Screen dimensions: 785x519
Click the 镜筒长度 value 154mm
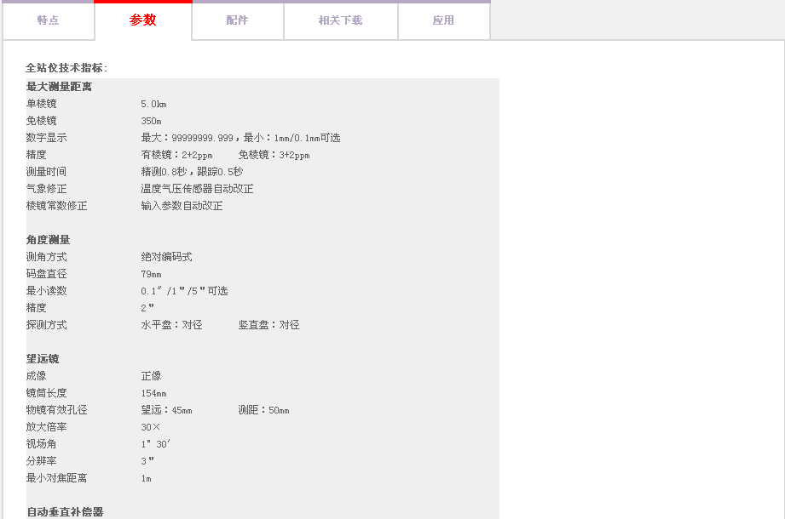(153, 393)
